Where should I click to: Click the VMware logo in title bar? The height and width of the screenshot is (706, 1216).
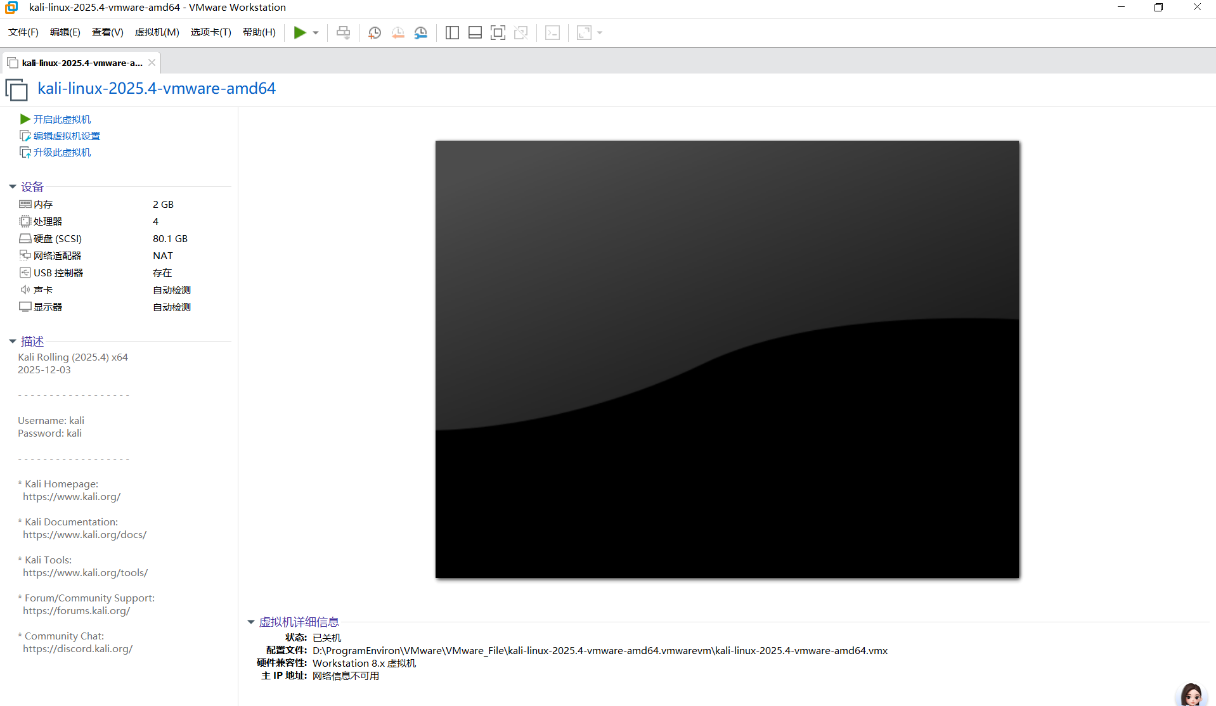click(x=11, y=7)
